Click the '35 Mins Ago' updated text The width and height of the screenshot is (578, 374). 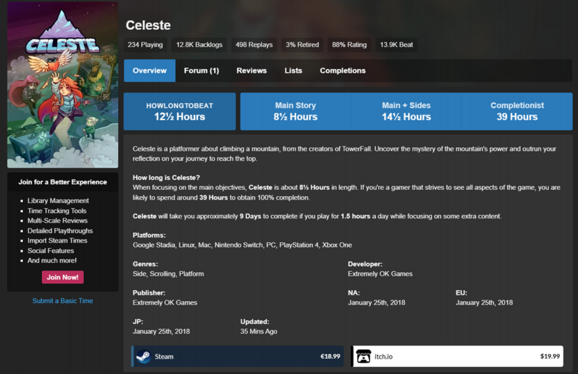point(258,331)
